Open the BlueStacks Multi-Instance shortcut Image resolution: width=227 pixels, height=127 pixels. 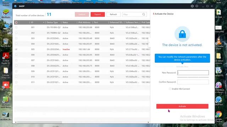6,102
